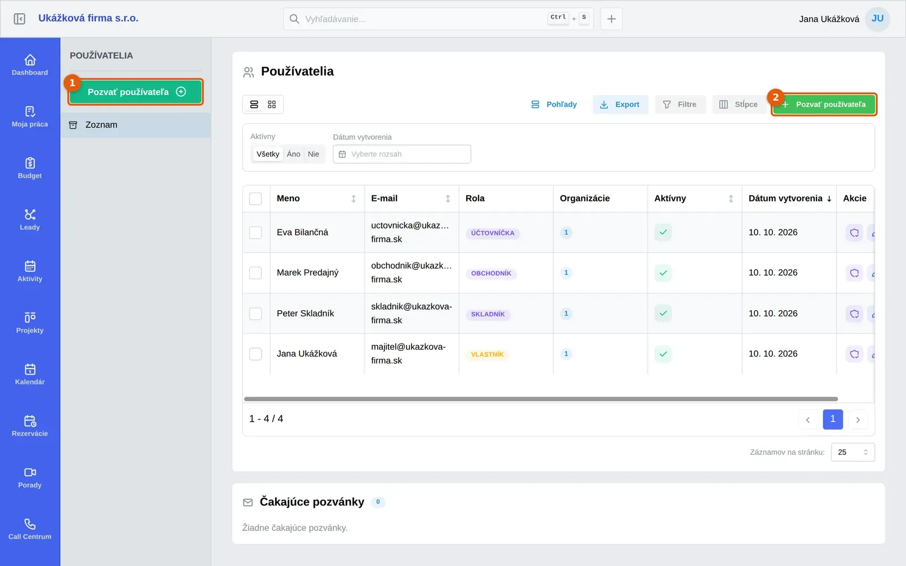Open Aktivity in the sidebar
The width and height of the screenshot is (906, 566).
coord(30,271)
